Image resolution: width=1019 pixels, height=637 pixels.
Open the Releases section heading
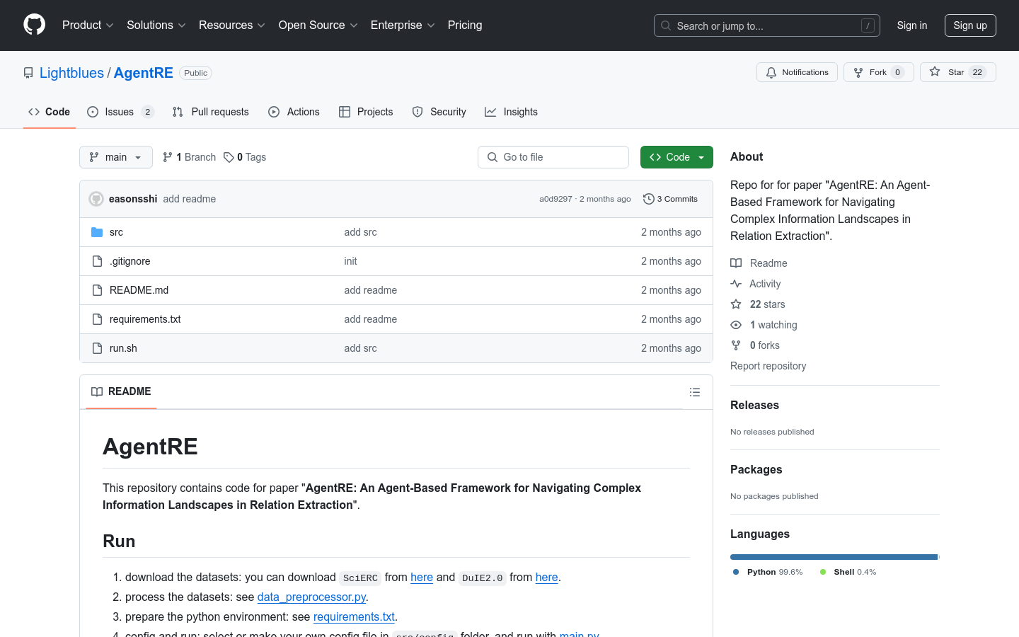[x=754, y=405]
